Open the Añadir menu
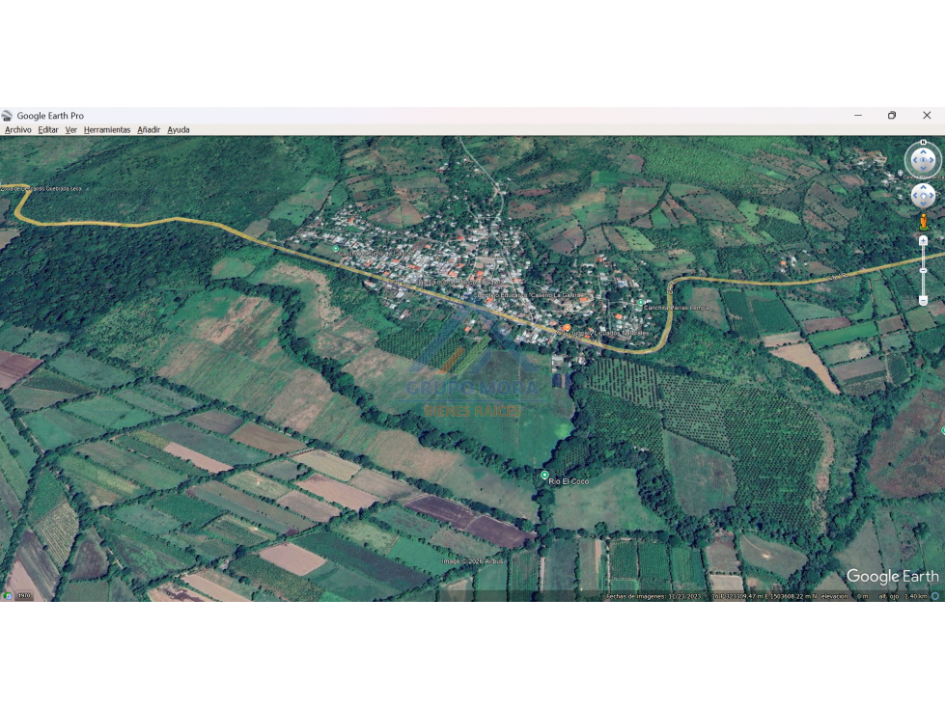The image size is (945, 708). [x=149, y=129]
